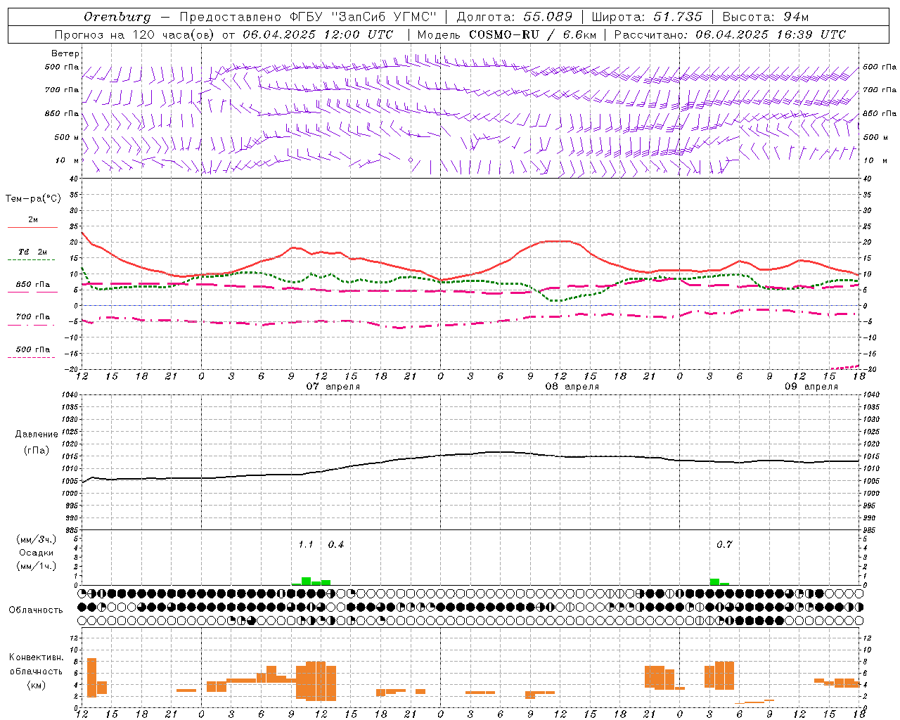The width and height of the screenshot is (900, 720).
Task: Click the 'Тем-ра(°C)' temperature label
Action: click(33, 199)
